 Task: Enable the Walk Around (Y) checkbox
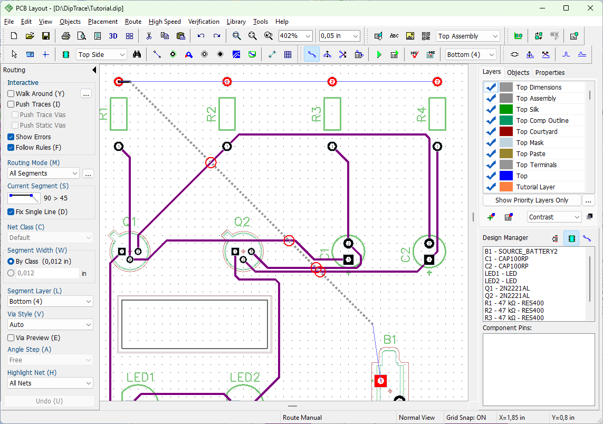point(11,93)
